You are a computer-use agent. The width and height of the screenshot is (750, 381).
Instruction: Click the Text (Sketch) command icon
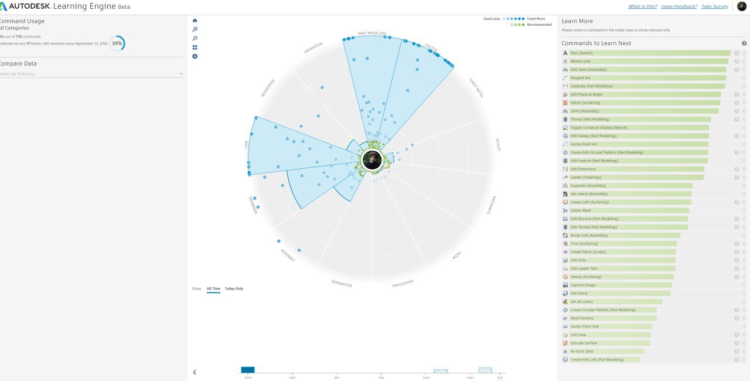pos(565,53)
